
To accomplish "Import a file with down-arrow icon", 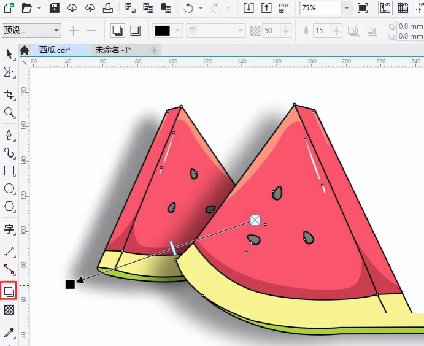I will point(249,8).
